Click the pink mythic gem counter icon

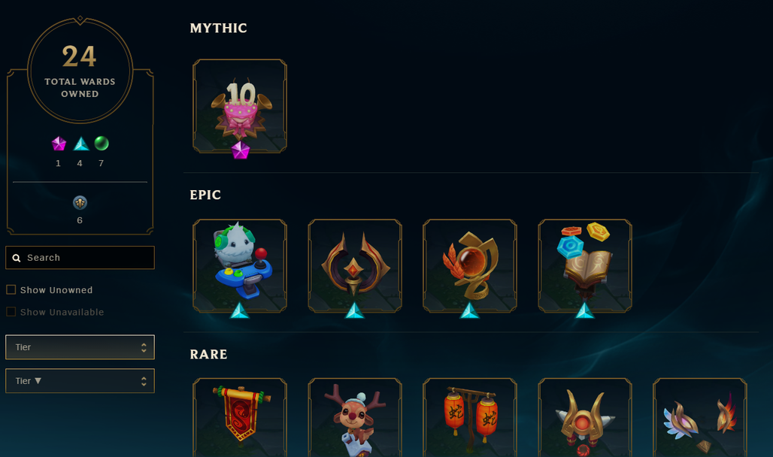pyautogui.click(x=59, y=144)
